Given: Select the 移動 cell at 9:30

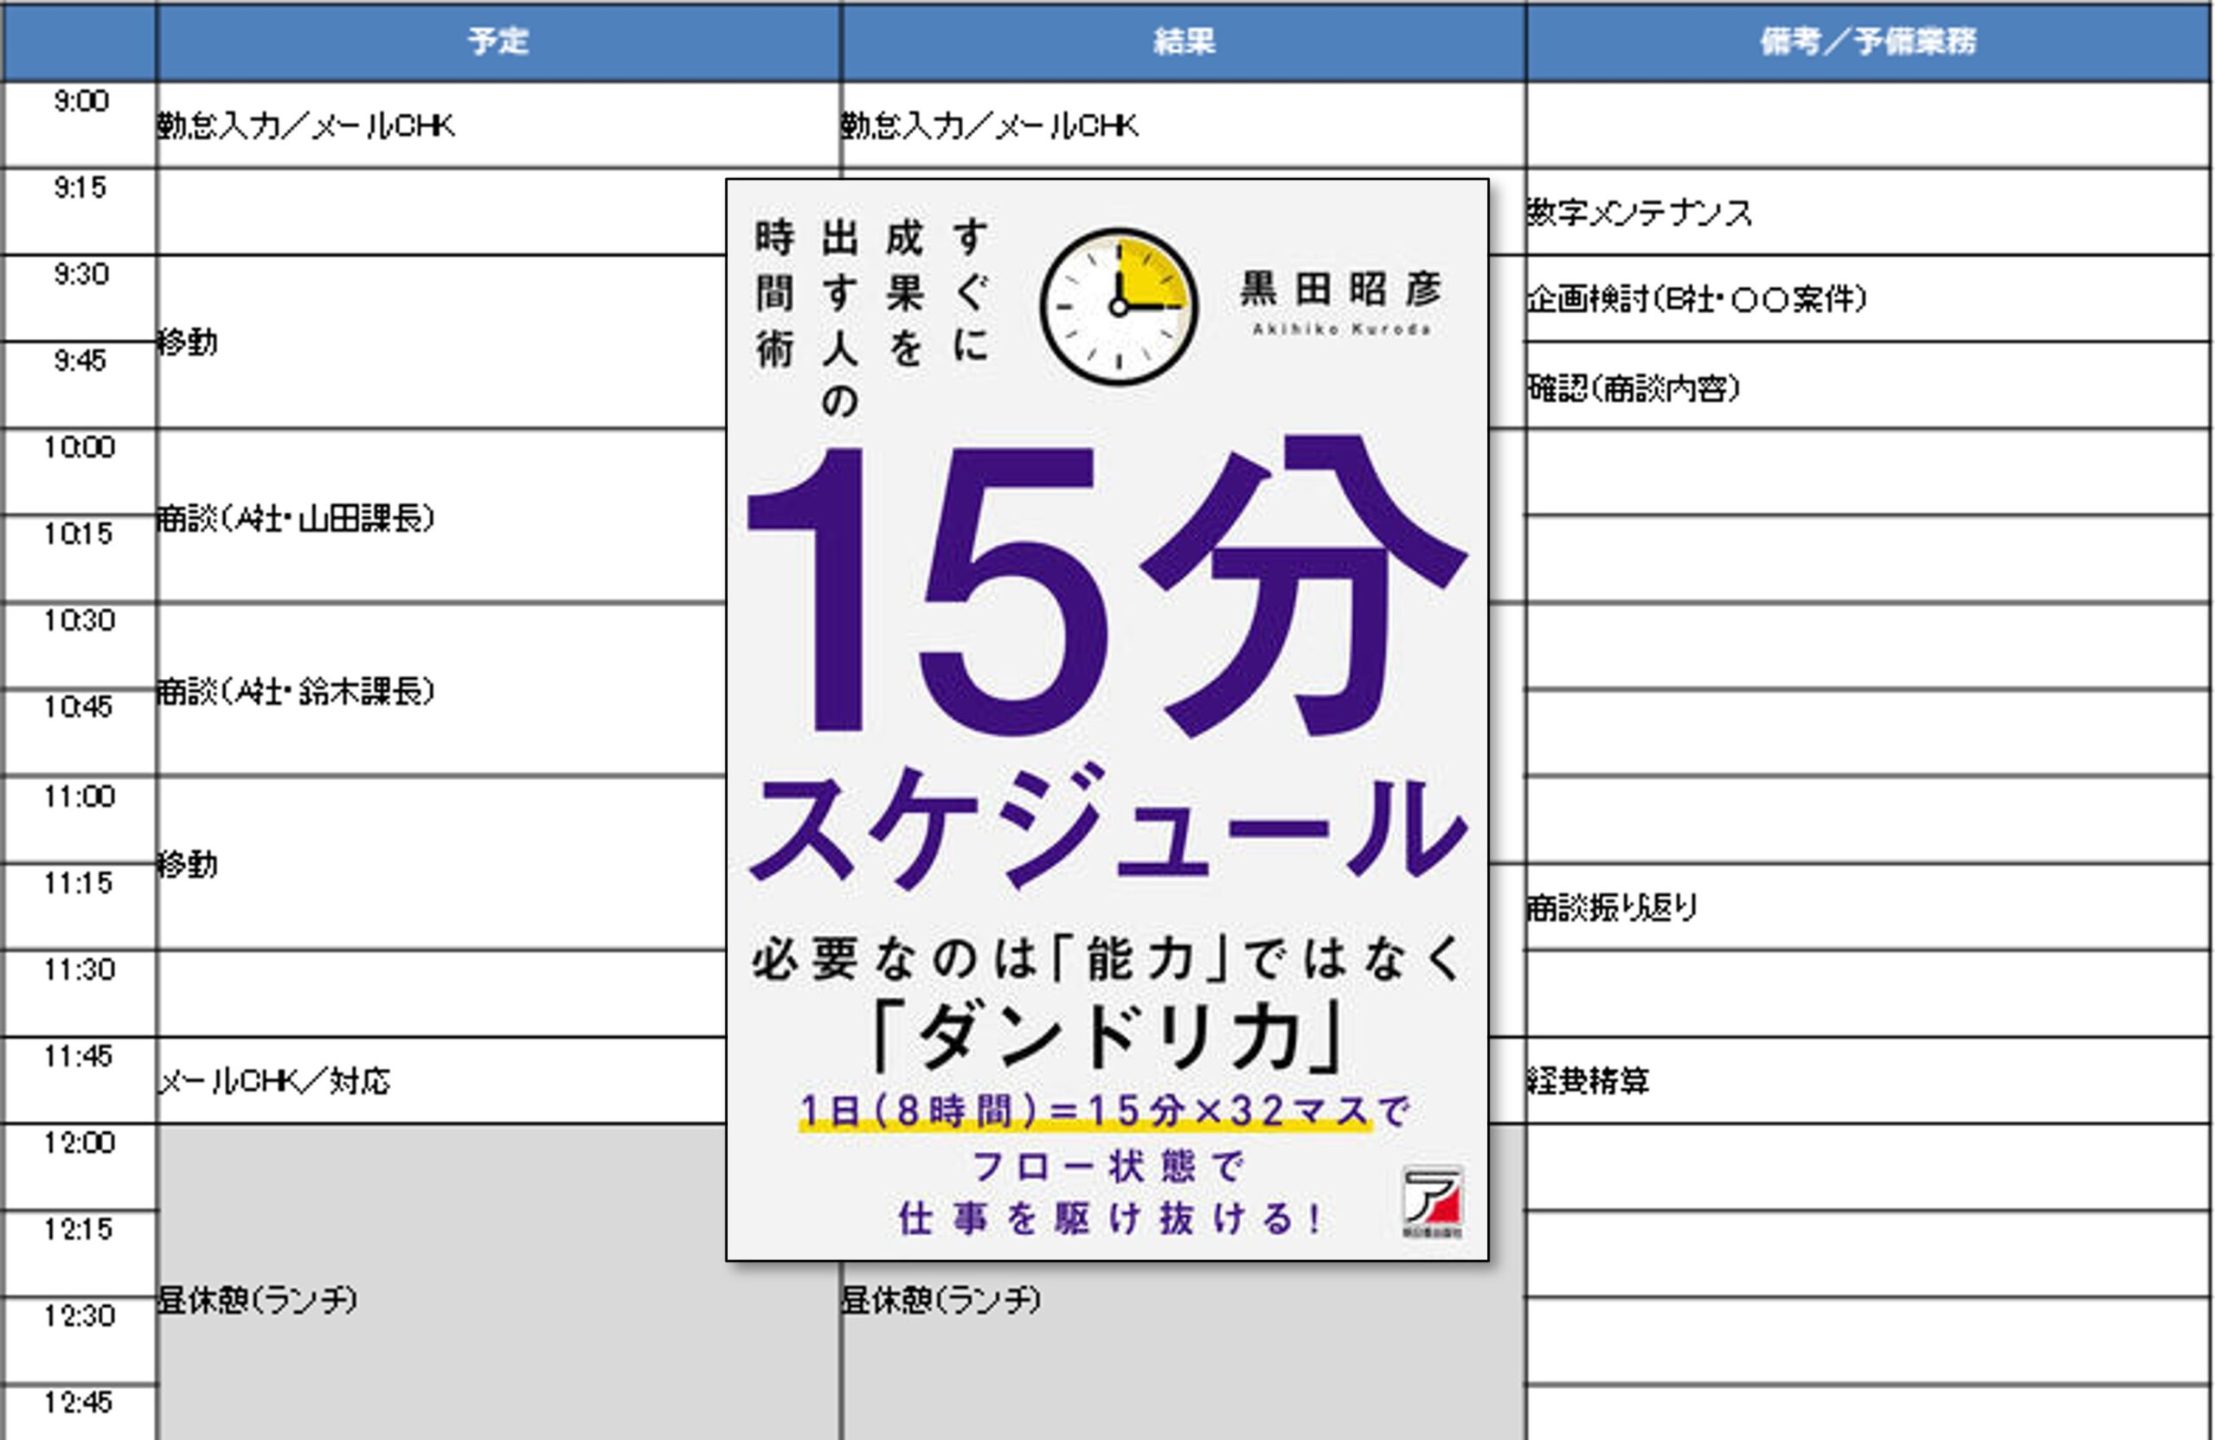Looking at the screenshot, I should point(442,342).
